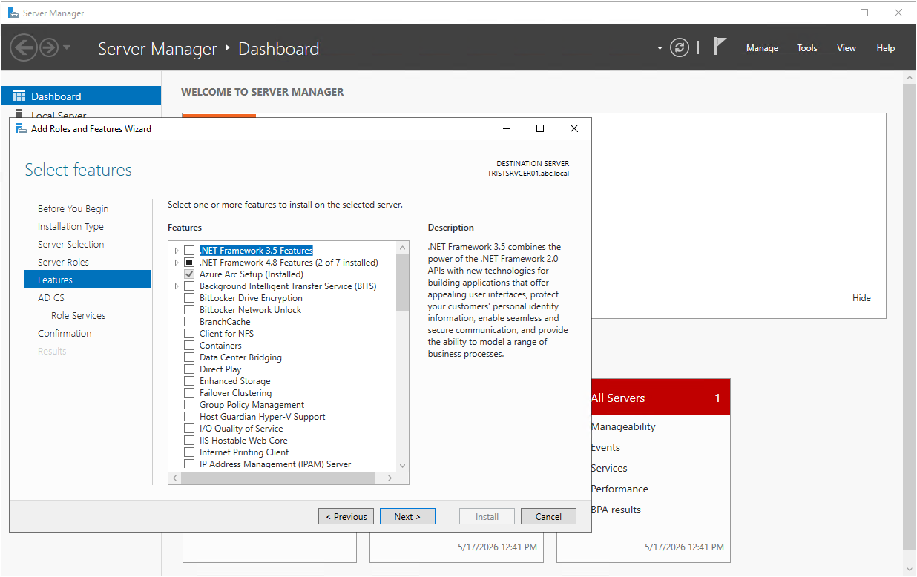This screenshot has height=577, width=917.
Task: Click the Dashboard grid icon in sidebar
Action: [19, 96]
